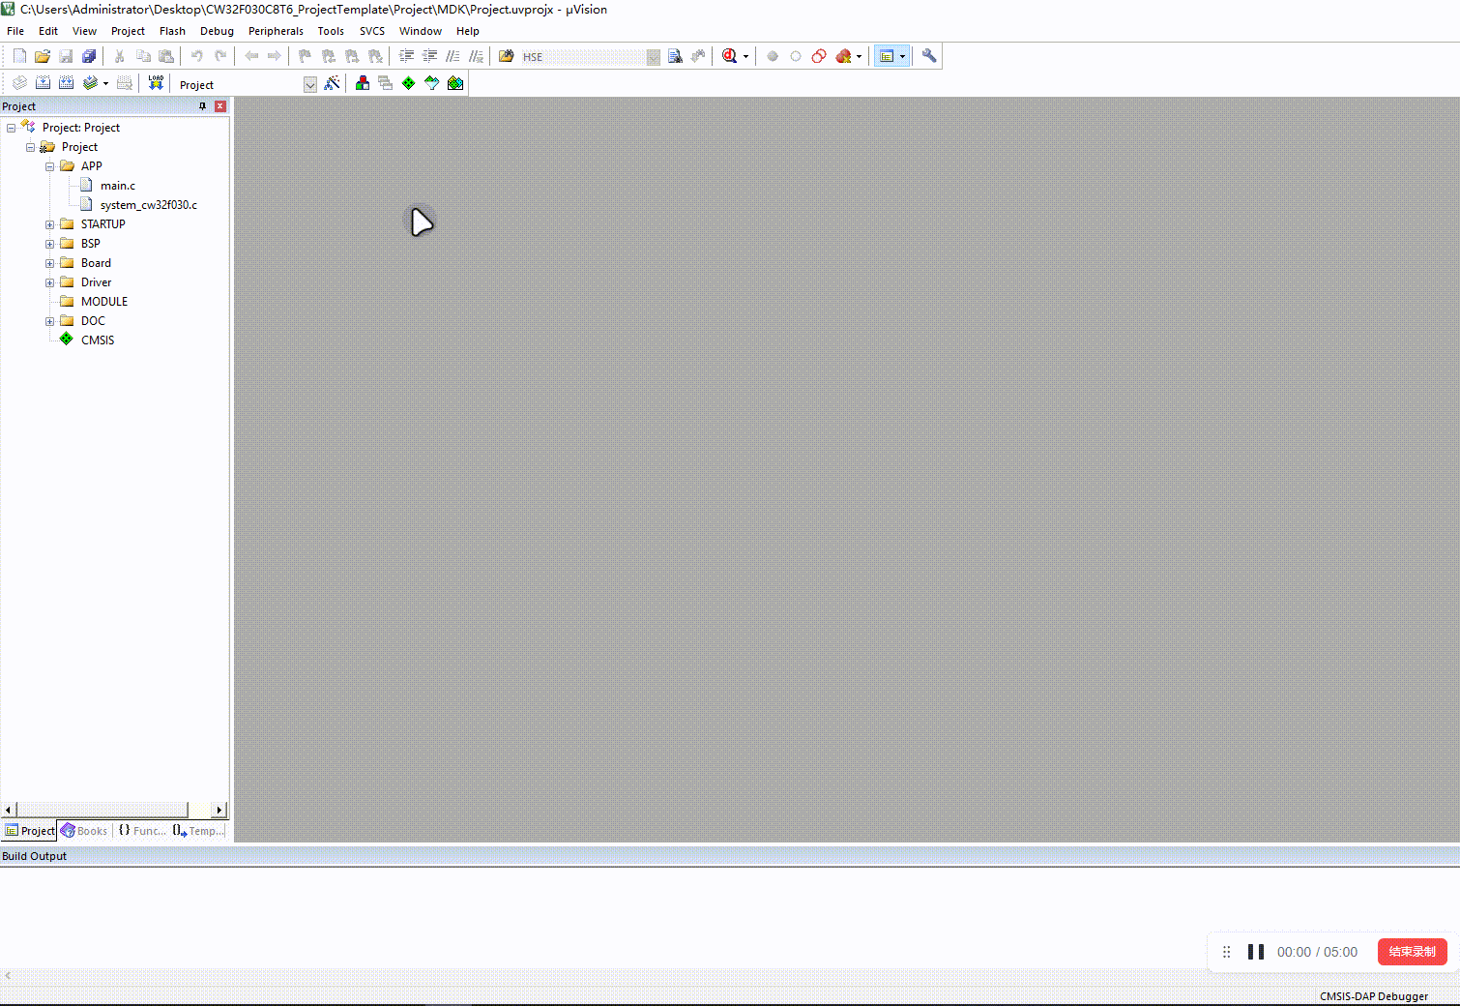Click the Pack Installer icon
This screenshot has height=1006, width=1460.
point(455,83)
